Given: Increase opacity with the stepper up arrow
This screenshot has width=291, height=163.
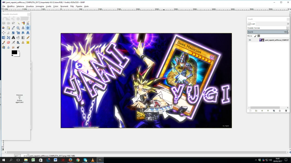Looking at the screenshot, I should coord(288,31).
